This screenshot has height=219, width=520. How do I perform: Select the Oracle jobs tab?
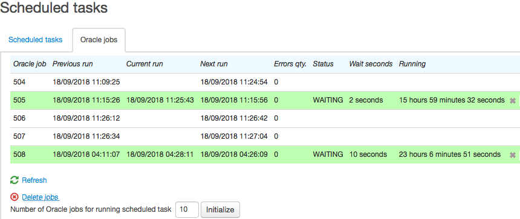click(x=99, y=40)
